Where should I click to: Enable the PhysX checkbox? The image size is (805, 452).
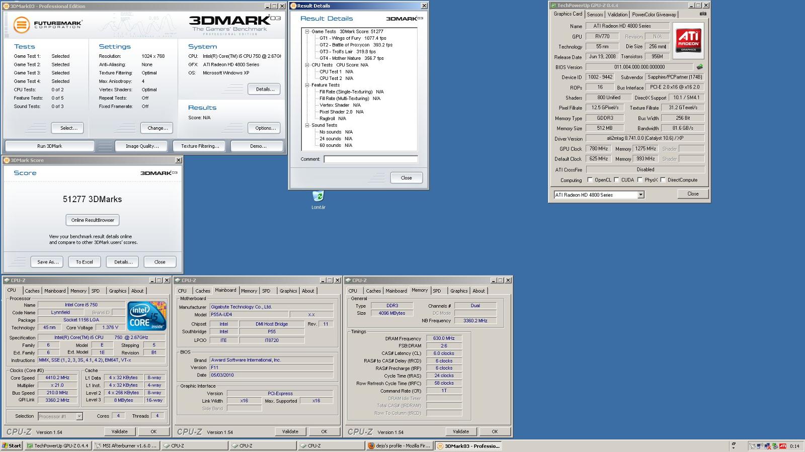(x=640, y=180)
